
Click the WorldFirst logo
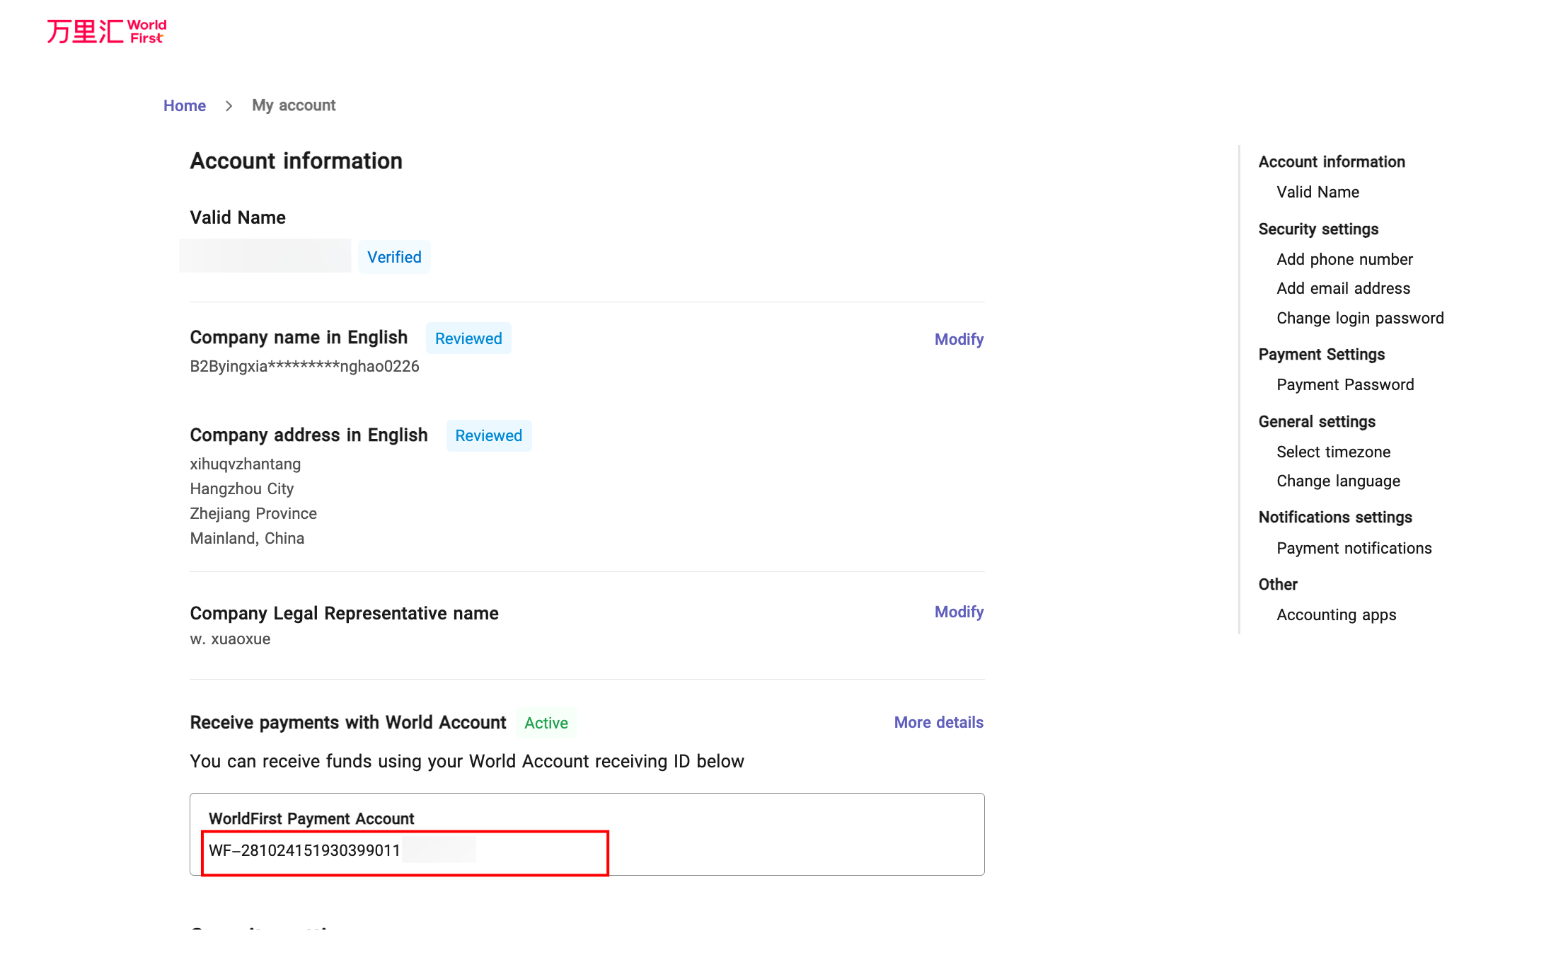[x=106, y=32]
